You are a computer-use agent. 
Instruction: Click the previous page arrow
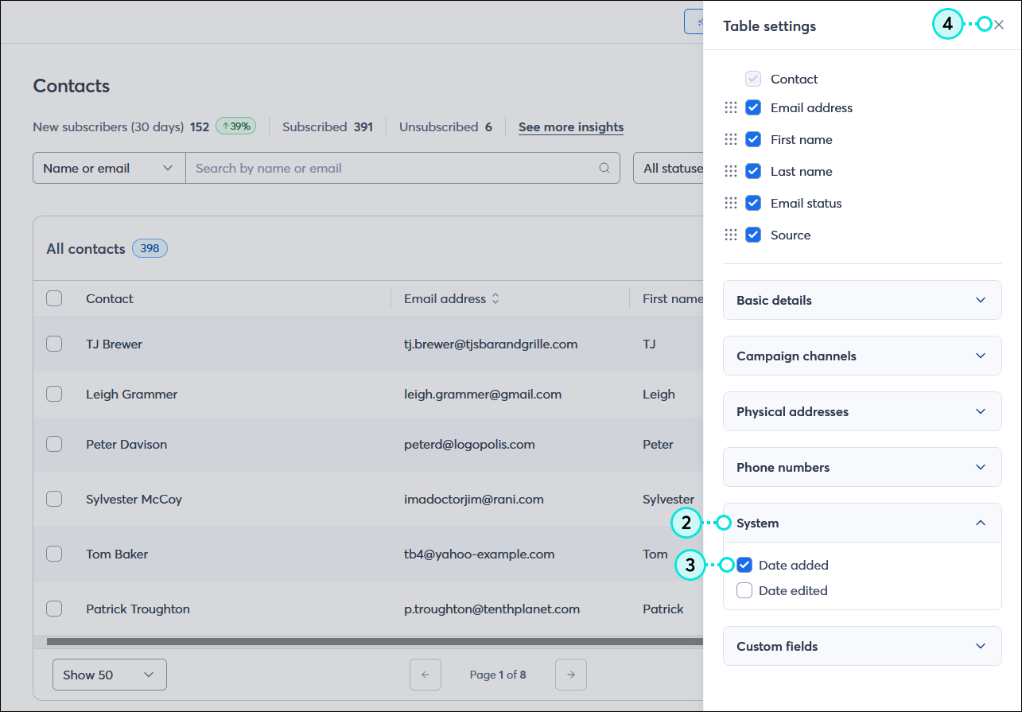click(x=426, y=674)
